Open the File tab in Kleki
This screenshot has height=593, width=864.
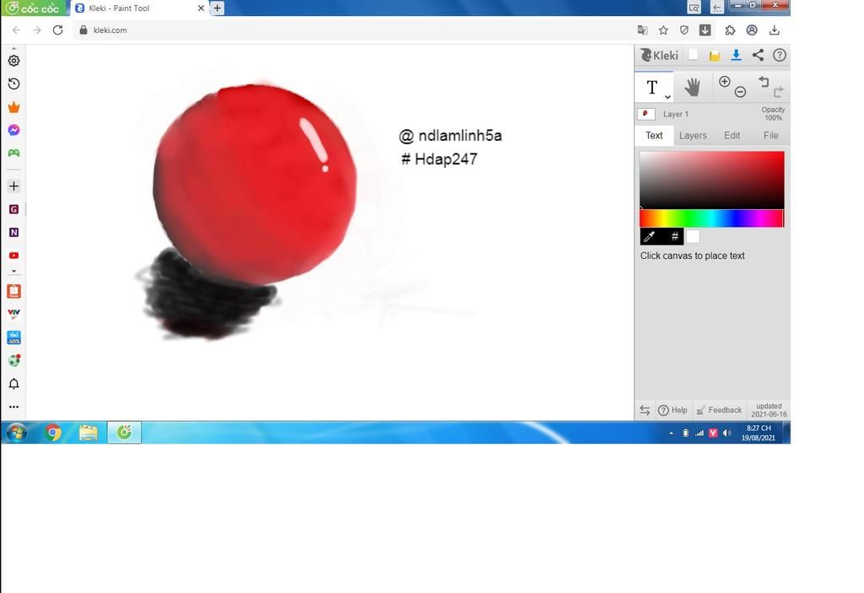(x=769, y=135)
